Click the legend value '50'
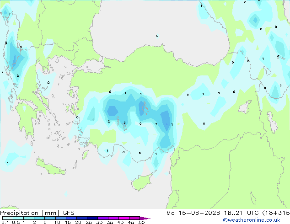 point(141,222)
